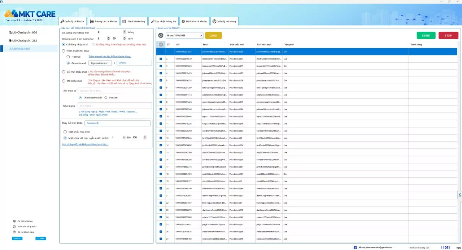
Task: Click the green START button
Action: 426,35
